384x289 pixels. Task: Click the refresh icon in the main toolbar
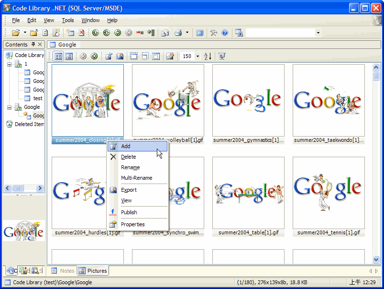tap(45, 33)
